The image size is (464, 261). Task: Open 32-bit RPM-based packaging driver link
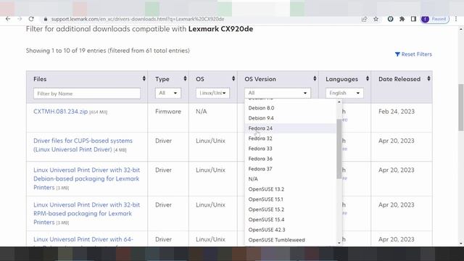(86, 213)
